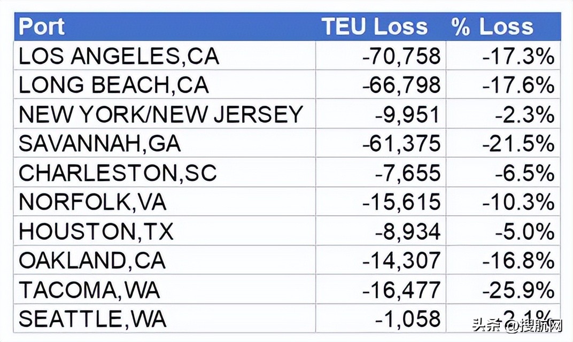This screenshot has height=342, width=573.
Task: Select the SEATTLE,WA port cell
Action: pyautogui.click(x=92, y=319)
